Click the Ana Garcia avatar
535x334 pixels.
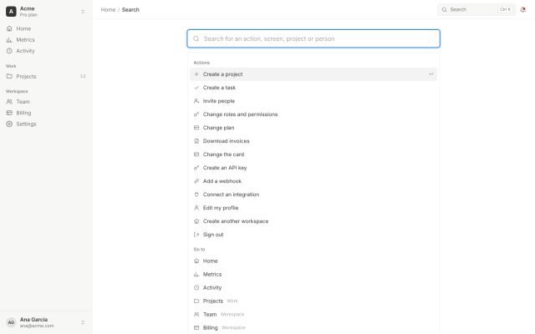(11, 322)
